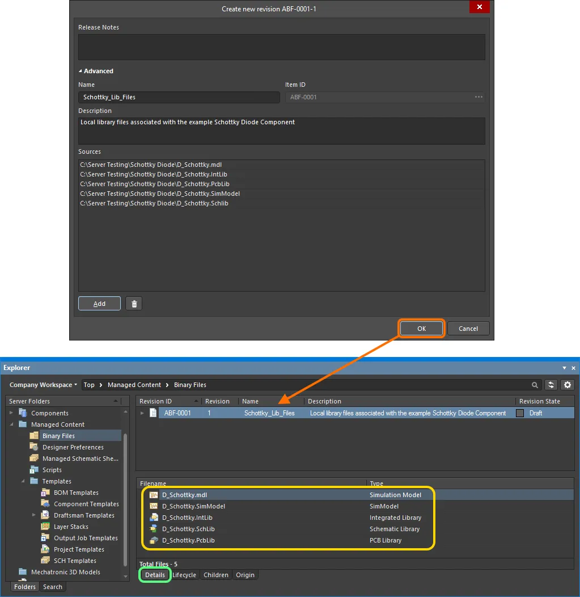Expand the ABF-0001 revision row

[x=142, y=413]
